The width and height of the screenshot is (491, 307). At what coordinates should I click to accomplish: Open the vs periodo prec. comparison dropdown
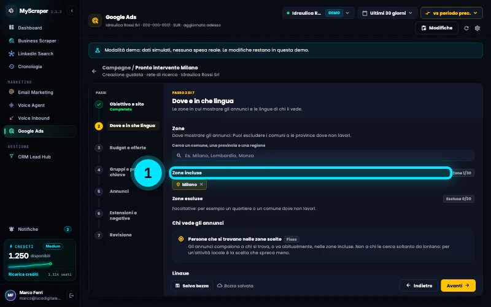451,13
